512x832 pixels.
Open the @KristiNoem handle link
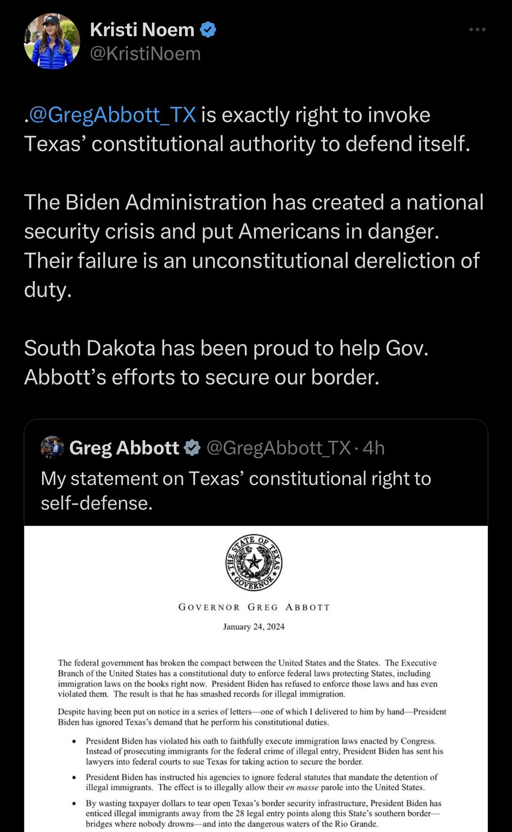pos(145,54)
